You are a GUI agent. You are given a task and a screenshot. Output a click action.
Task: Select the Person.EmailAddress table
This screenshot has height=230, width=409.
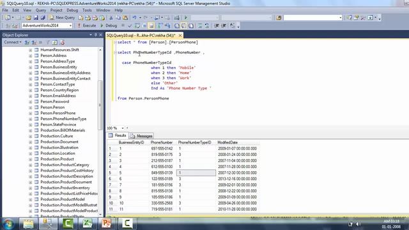click(58, 96)
